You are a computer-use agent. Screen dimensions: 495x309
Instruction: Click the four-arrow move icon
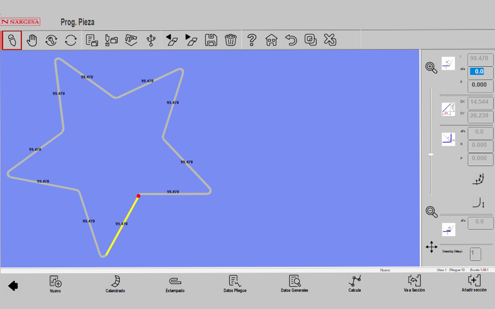(431, 247)
